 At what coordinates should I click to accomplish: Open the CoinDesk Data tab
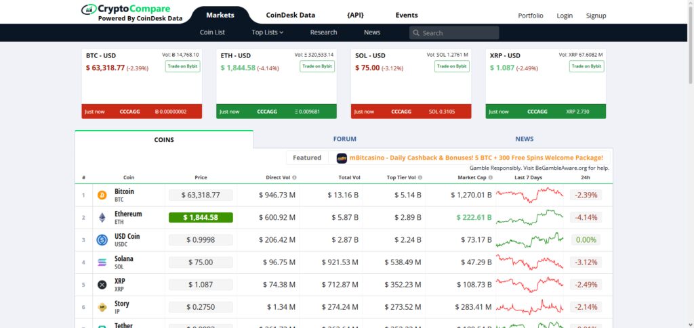pyautogui.click(x=290, y=15)
